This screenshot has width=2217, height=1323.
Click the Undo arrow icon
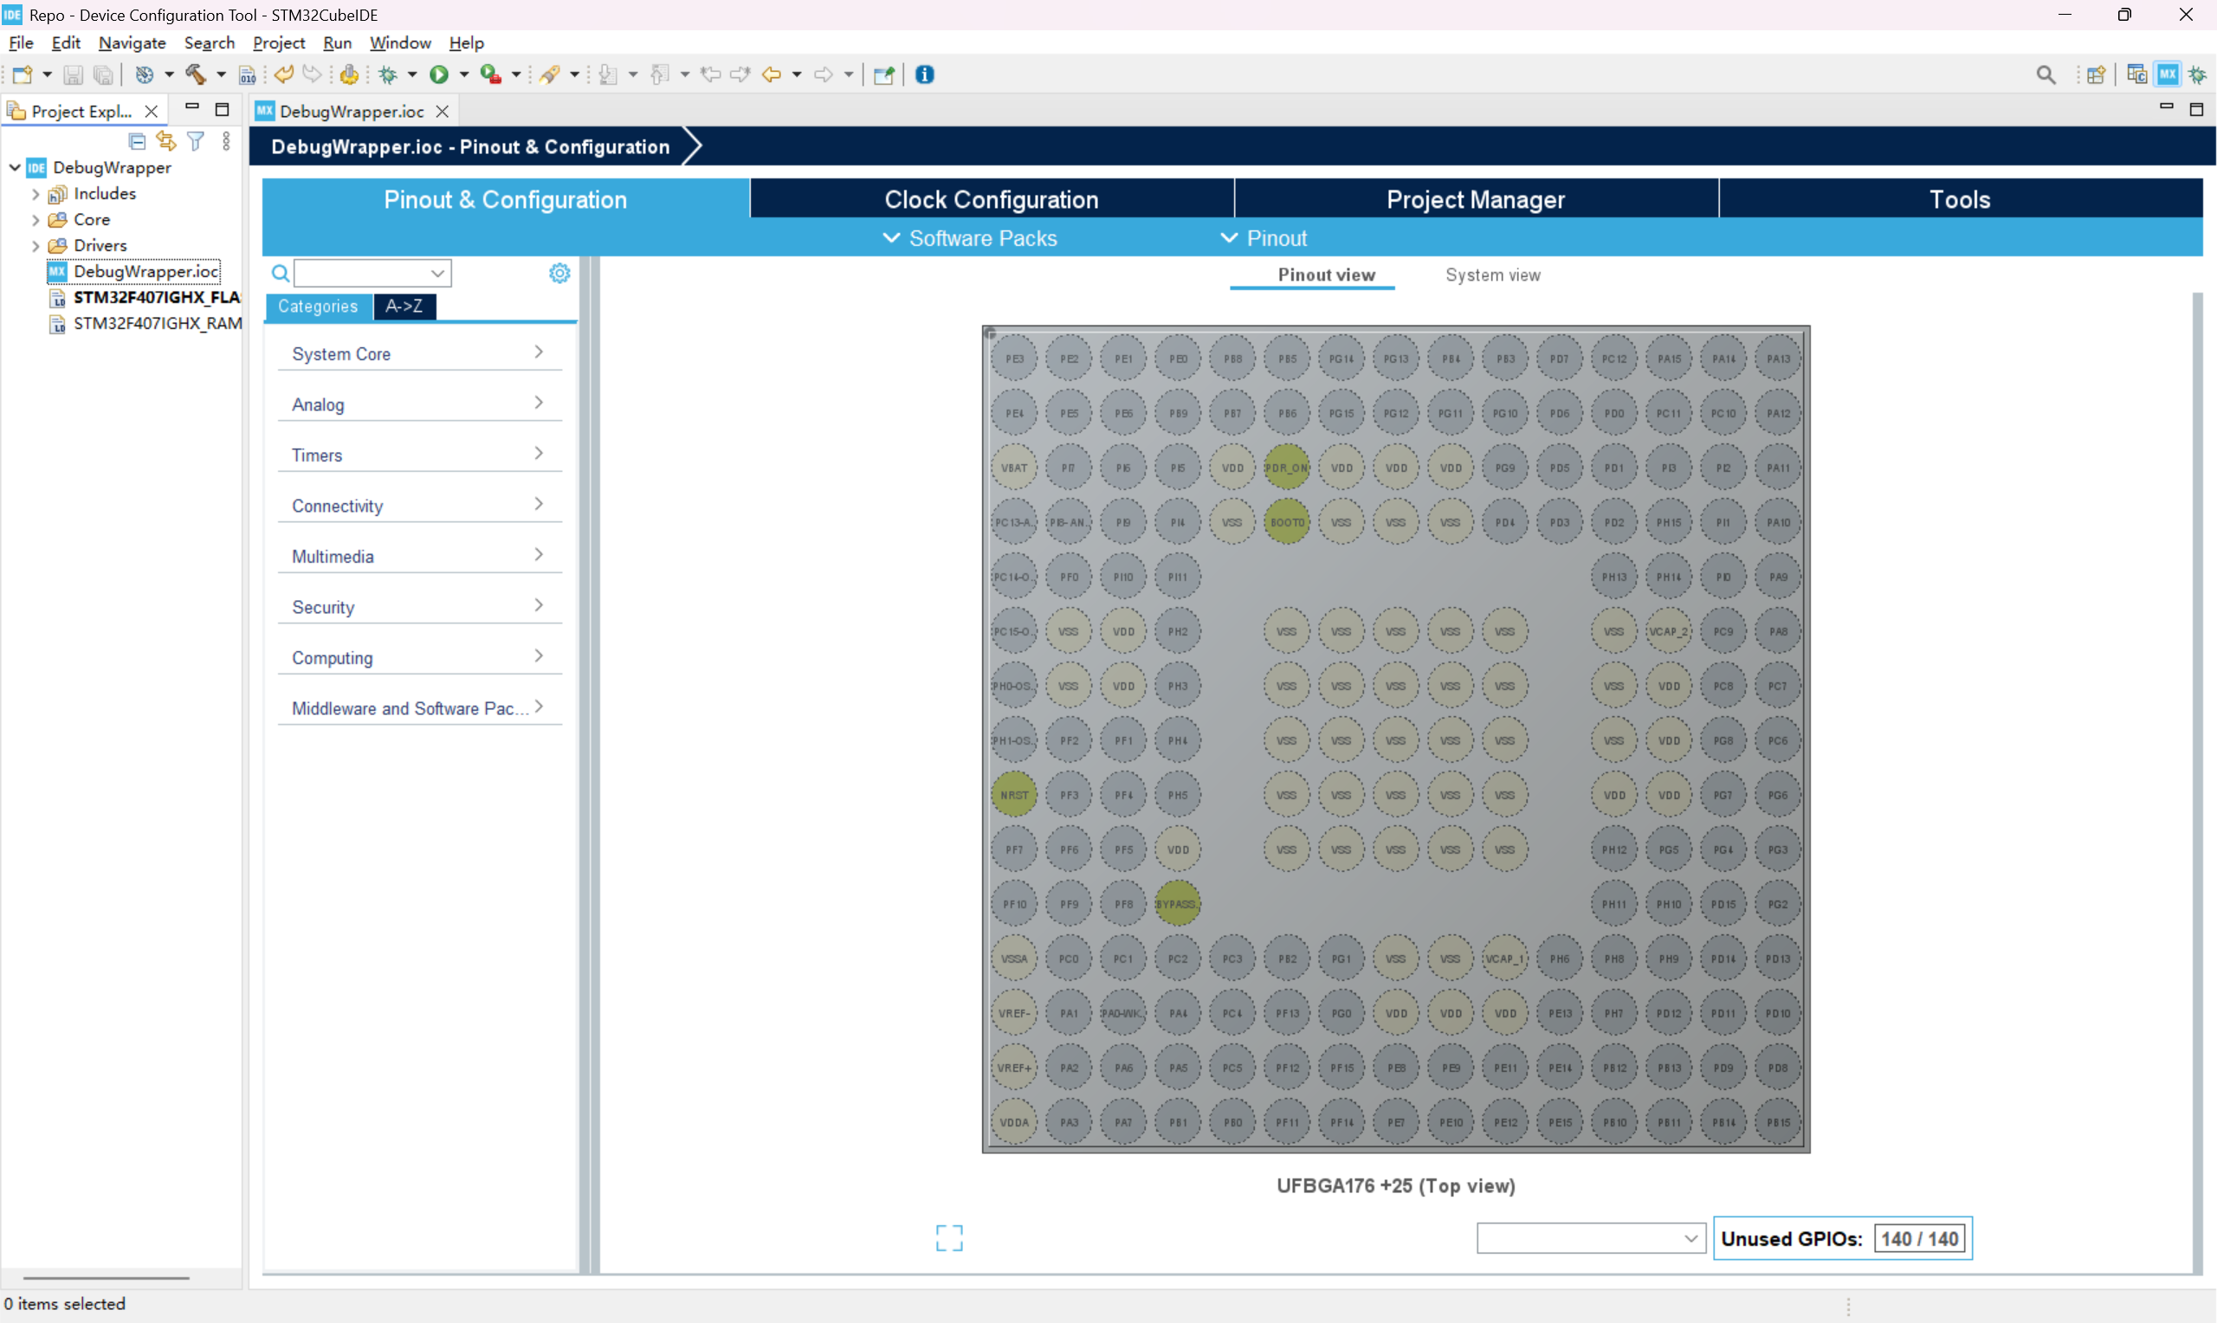coord(284,74)
